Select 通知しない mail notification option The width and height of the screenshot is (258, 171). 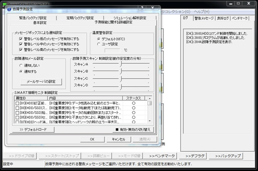click(21, 65)
